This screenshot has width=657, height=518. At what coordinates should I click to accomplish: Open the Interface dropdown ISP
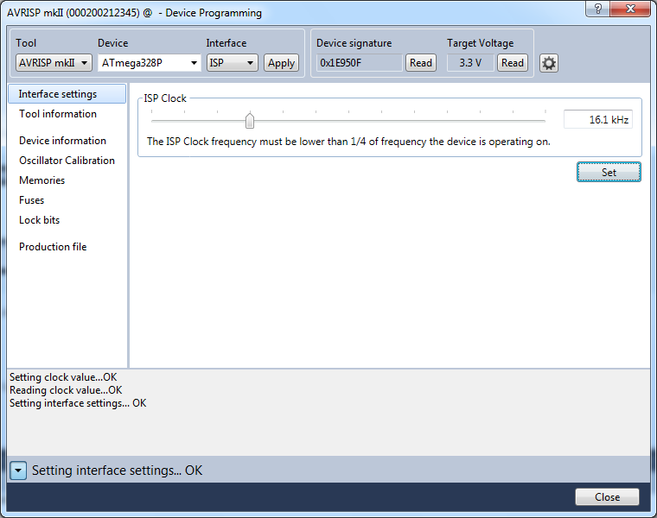(232, 63)
